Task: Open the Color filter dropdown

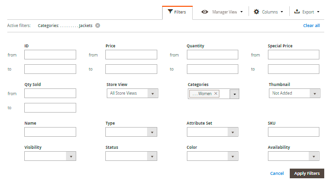Action: [x=213, y=156]
